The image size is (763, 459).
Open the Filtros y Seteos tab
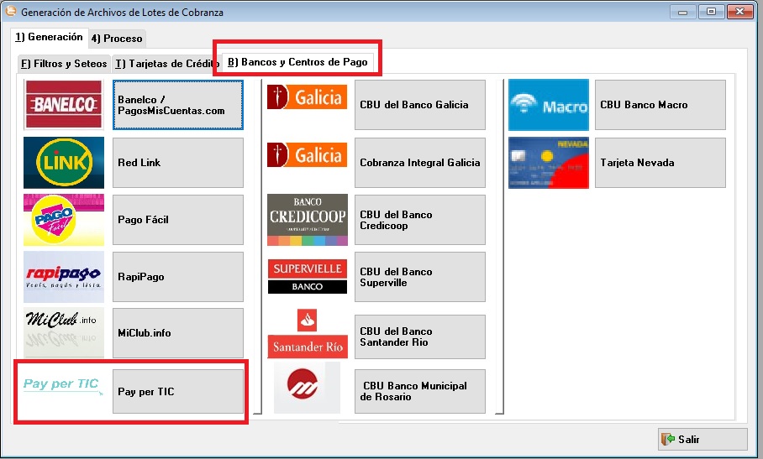[64, 64]
